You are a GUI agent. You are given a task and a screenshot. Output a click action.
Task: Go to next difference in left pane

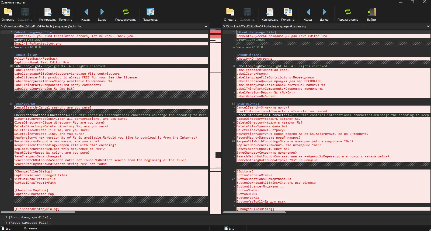(x=102, y=12)
